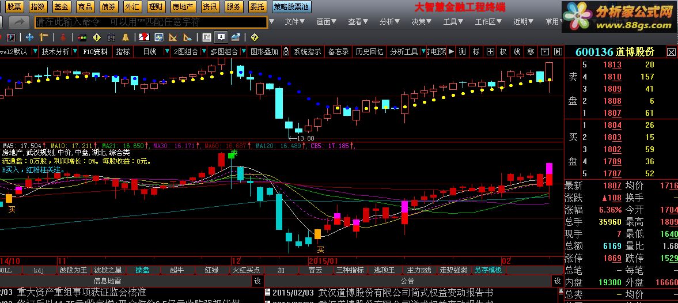Click the 房地产 category button
The width and height of the screenshot is (678, 303).
pos(183,6)
